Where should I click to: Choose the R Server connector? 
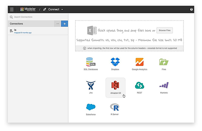[x=115, y=110]
